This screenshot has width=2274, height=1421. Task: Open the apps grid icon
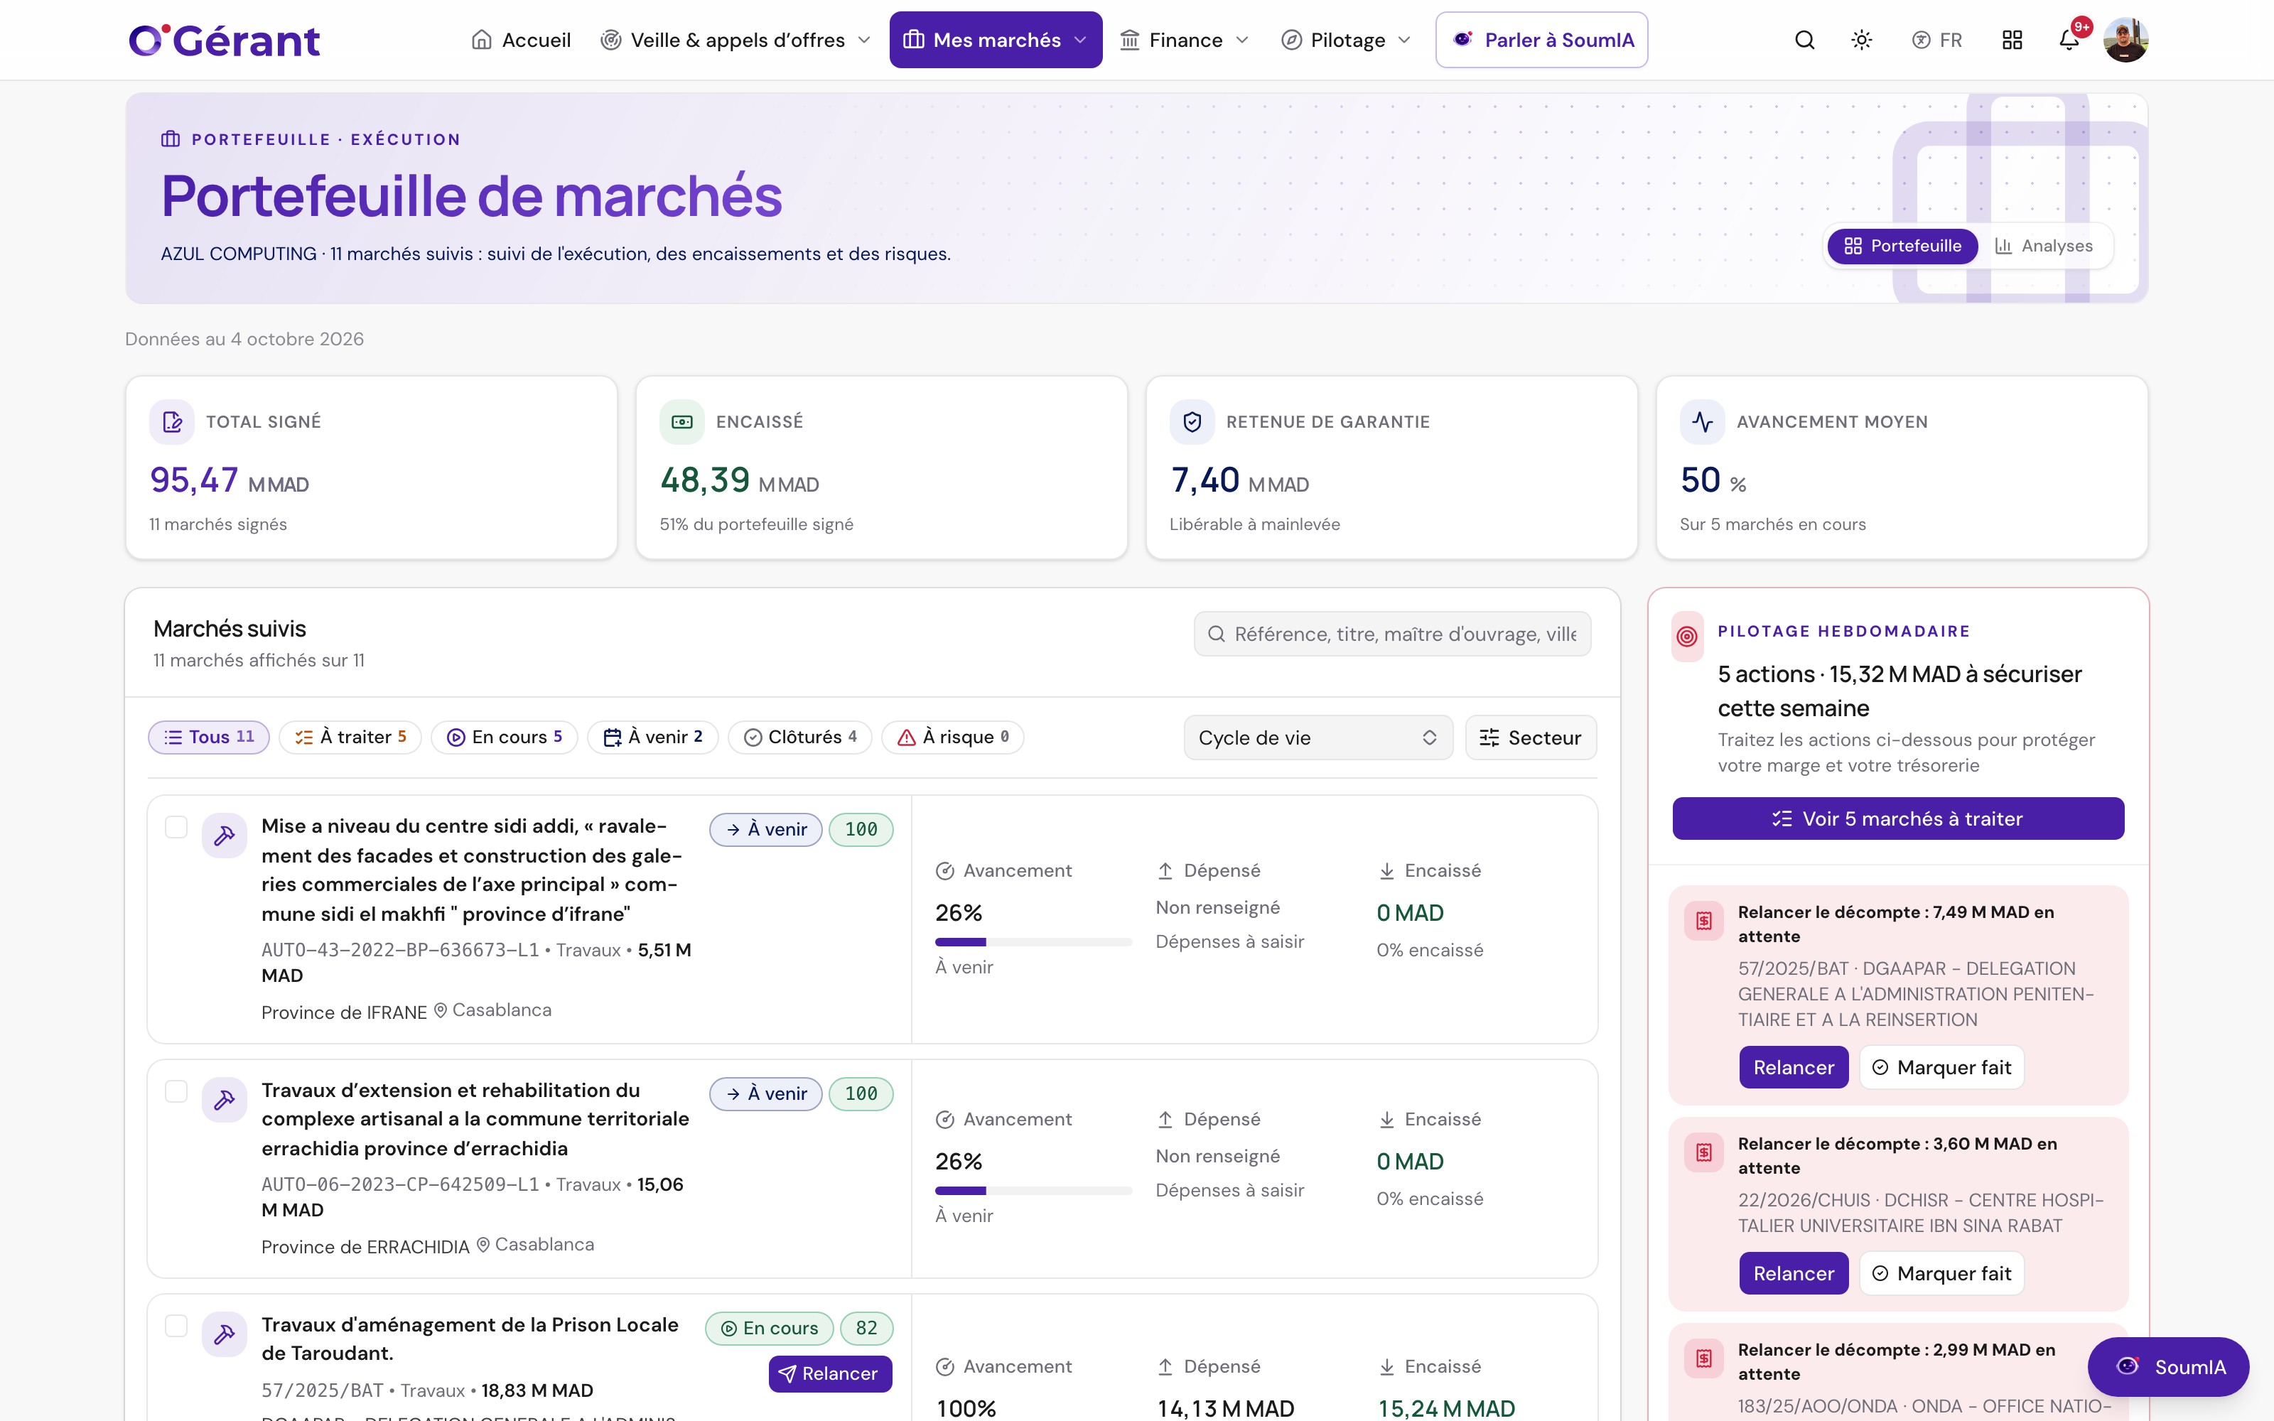pos(2012,40)
